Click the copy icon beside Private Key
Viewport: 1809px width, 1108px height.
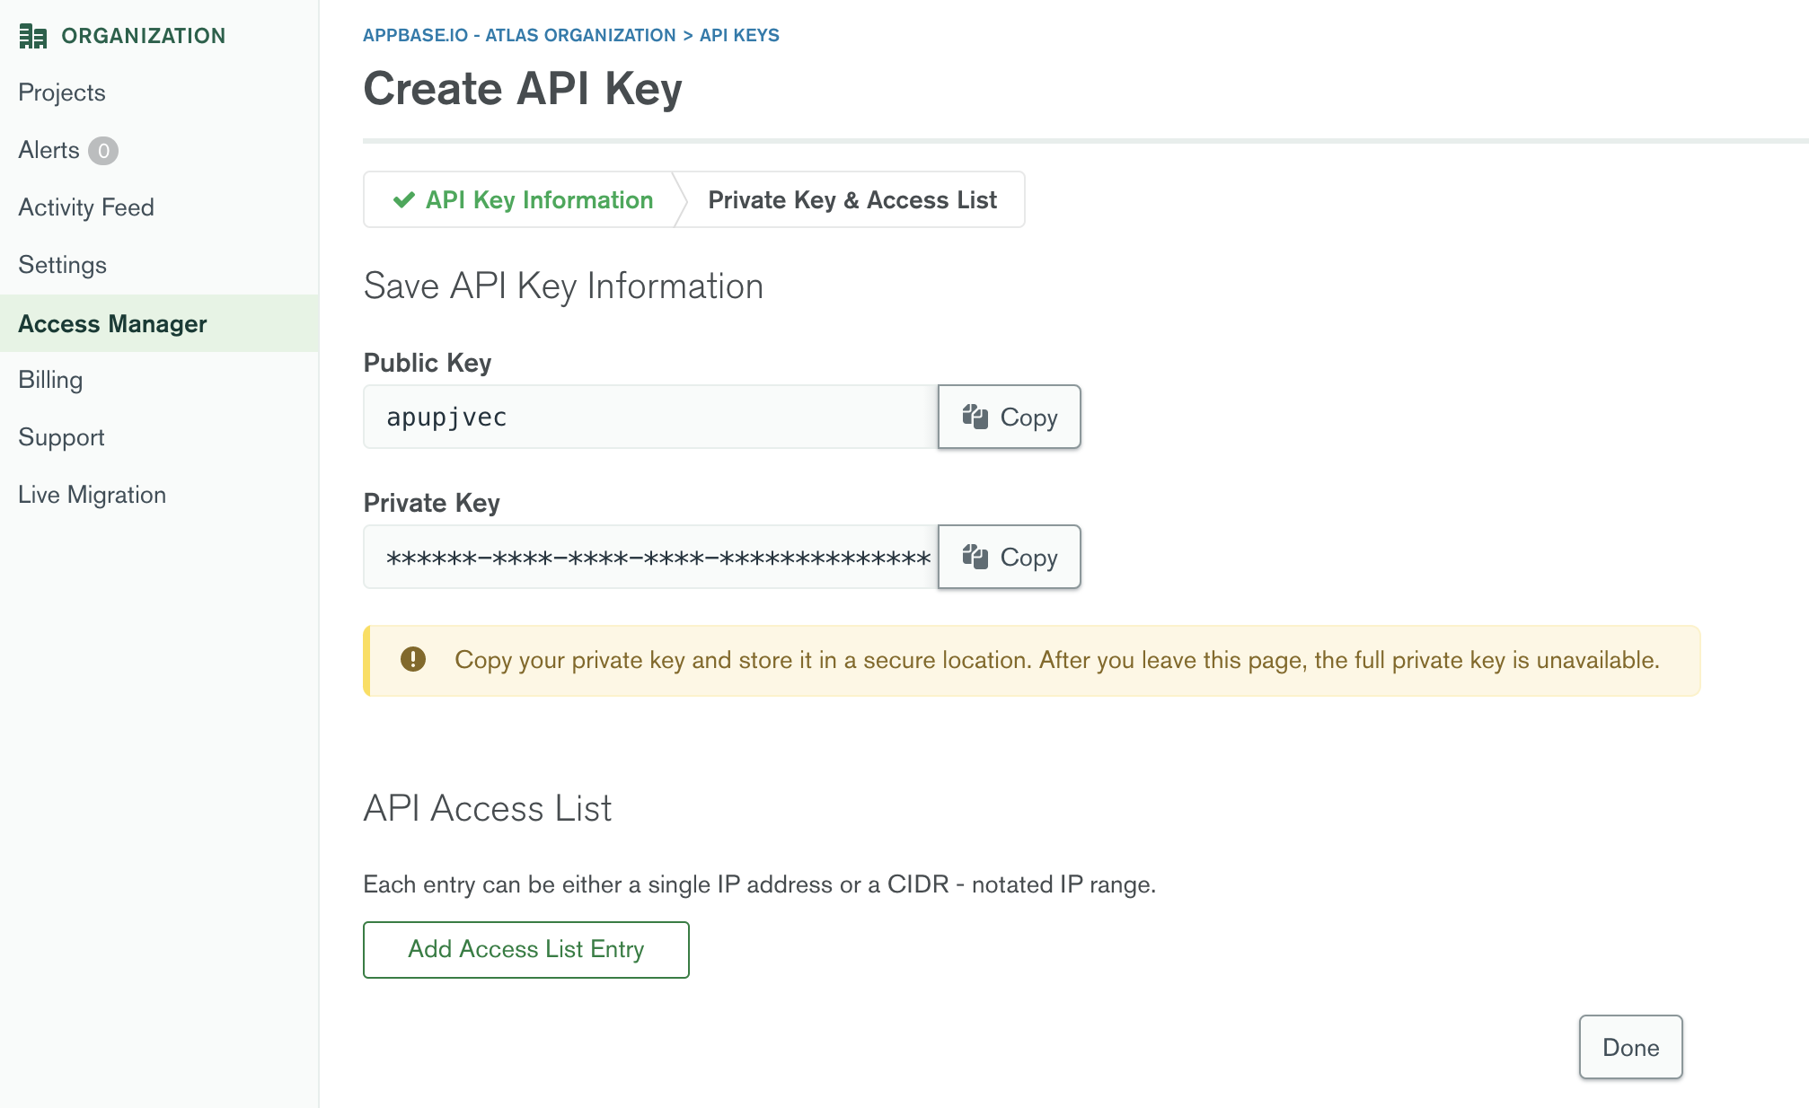pyautogui.click(x=975, y=557)
